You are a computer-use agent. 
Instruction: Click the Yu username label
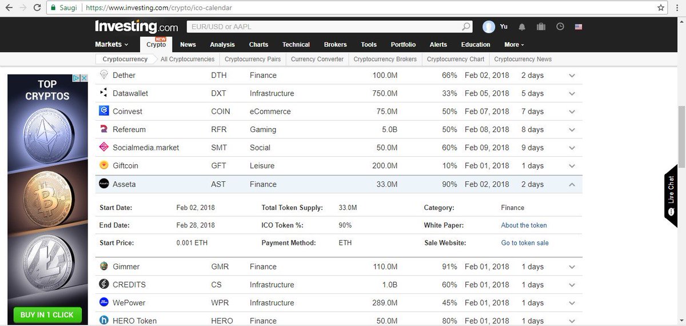tap(504, 27)
